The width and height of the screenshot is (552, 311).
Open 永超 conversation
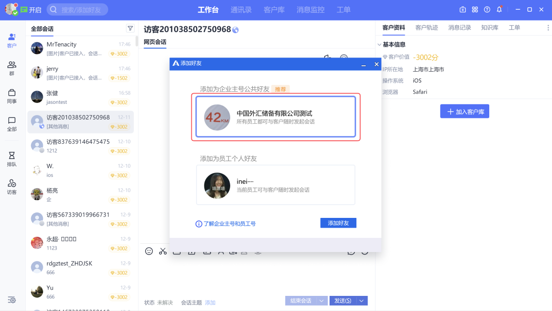pos(81,243)
